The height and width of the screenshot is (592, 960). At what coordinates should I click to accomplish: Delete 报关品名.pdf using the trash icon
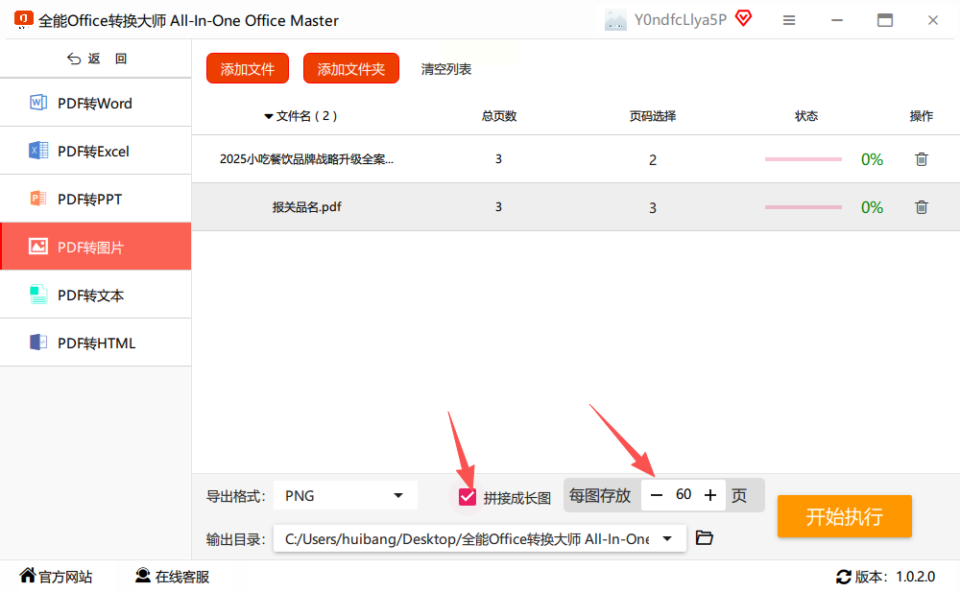(922, 207)
